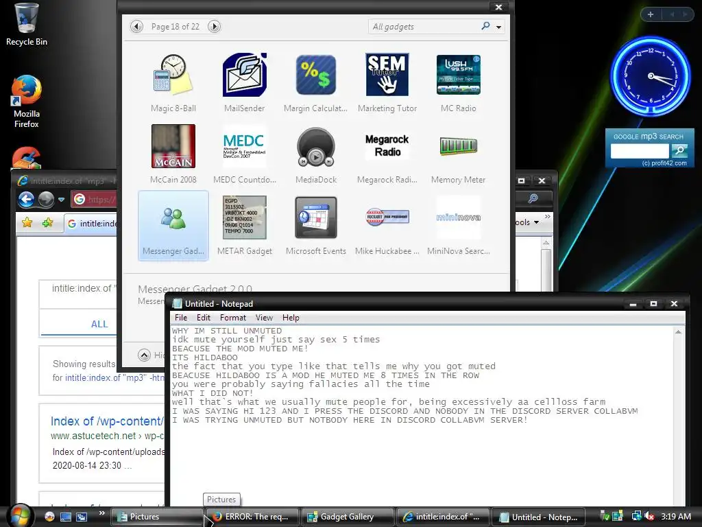Click the Google mp3 search input box
Viewport: 702px width, 527px height.
click(640, 150)
